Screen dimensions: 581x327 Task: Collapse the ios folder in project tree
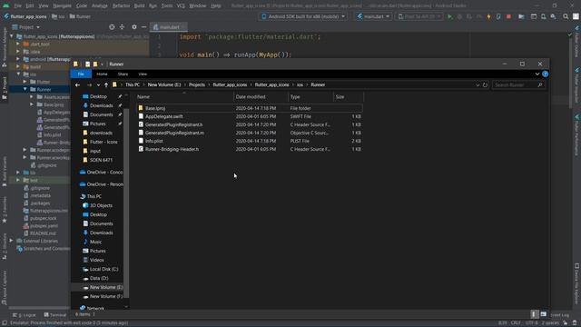click(x=18, y=74)
